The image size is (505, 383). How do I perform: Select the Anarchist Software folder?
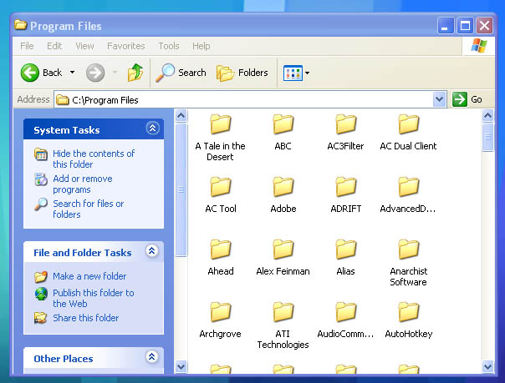pyautogui.click(x=408, y=263)
